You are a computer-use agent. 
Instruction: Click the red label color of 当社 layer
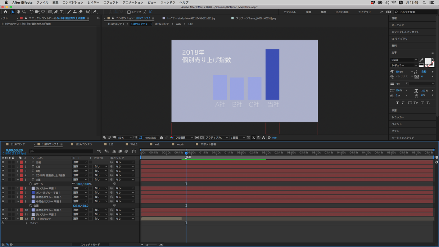coord(21,162)
